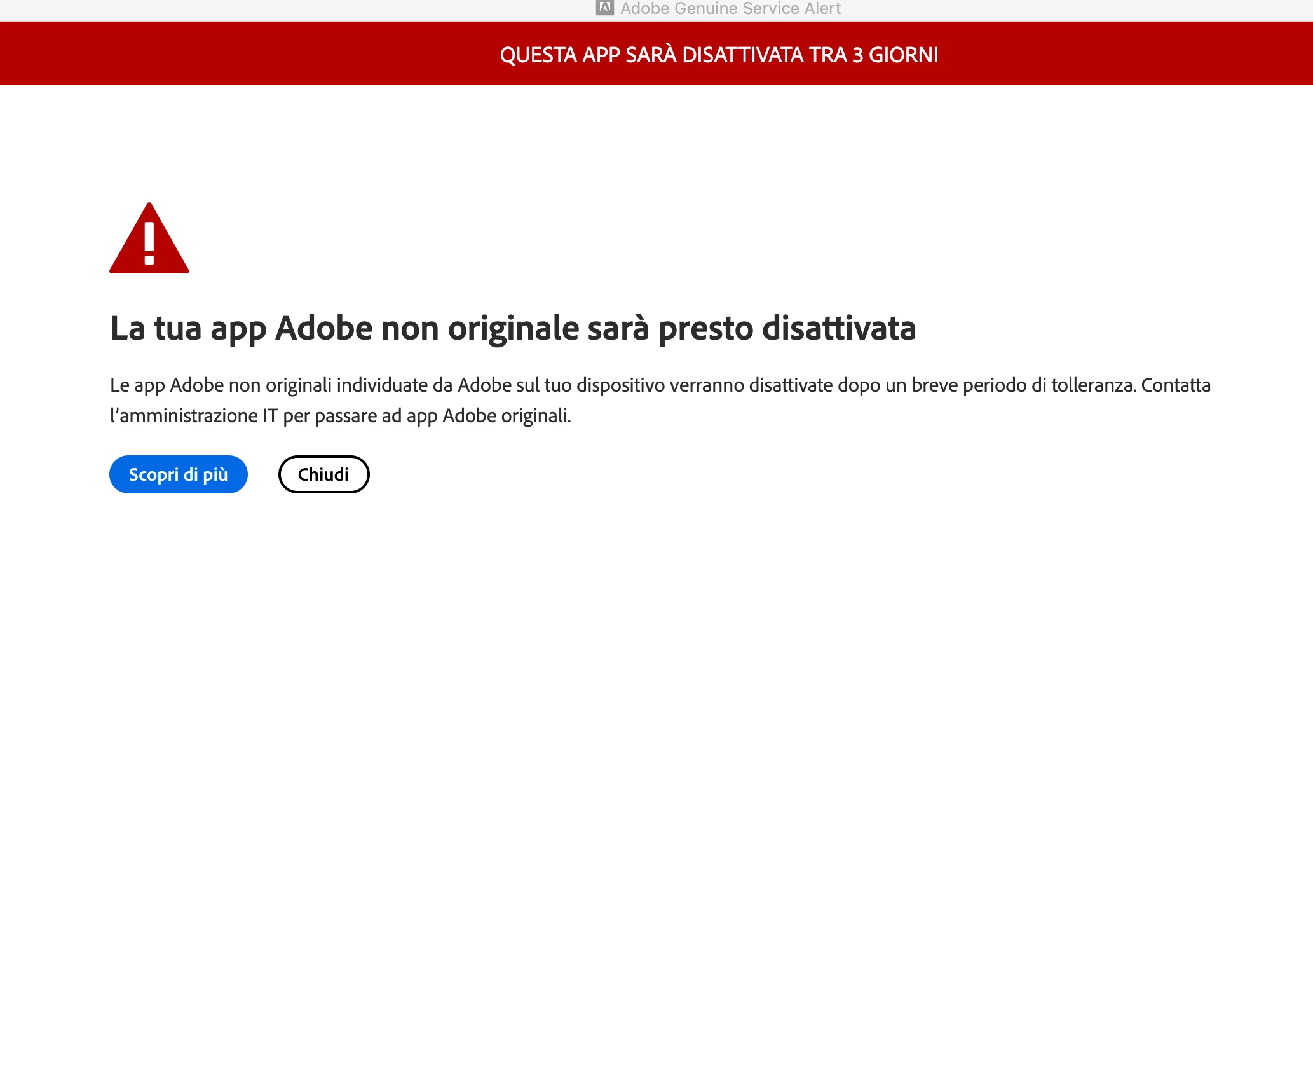Click the Adobe Genuine Service Alert title

(730, 8)
